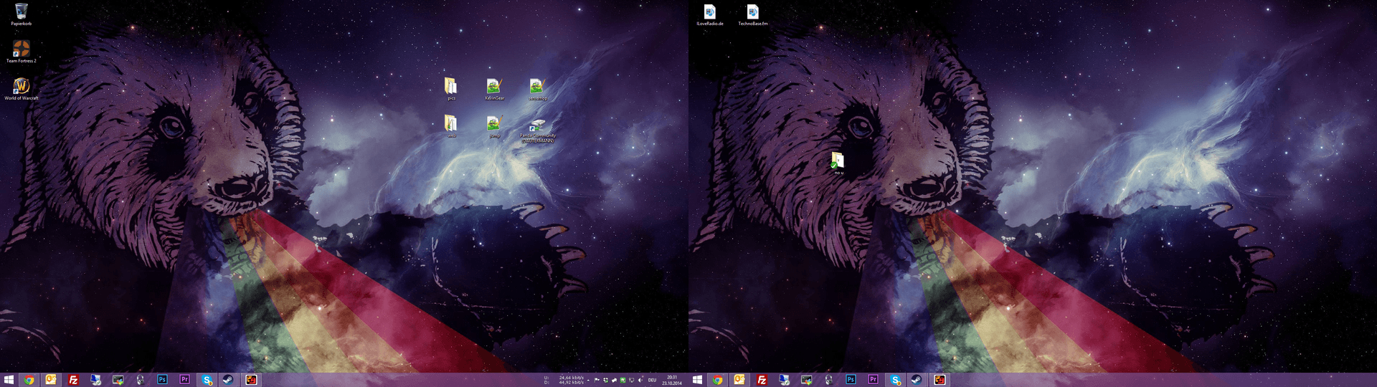
Task: Open FileZilla on the right monitor's taskbar
Action: pyautogui.click(x=762, y=380)
